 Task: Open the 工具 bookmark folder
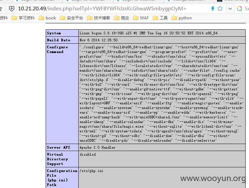[x=160, y=18]
